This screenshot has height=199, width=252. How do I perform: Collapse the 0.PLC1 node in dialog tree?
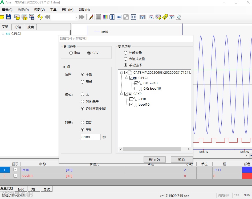127,78
